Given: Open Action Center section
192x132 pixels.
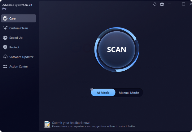Looking at the screenshot, I should 19,66.
